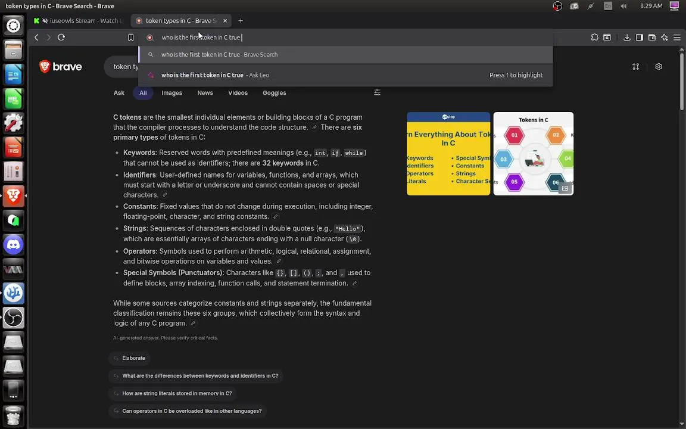This screenshot has height=429, width=686.
Task: Click the Brave Search page query box
Action: tap(122, 67)
